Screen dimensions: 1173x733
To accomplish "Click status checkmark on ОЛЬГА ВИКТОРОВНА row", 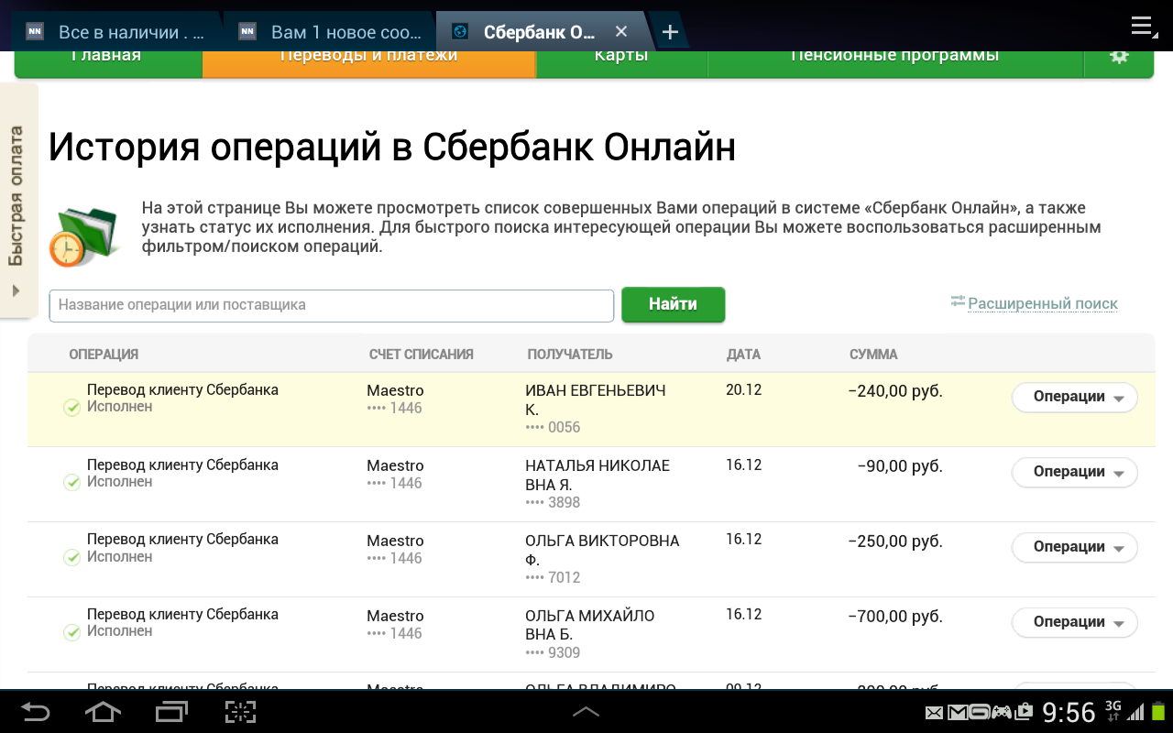I will coord(72,557).
